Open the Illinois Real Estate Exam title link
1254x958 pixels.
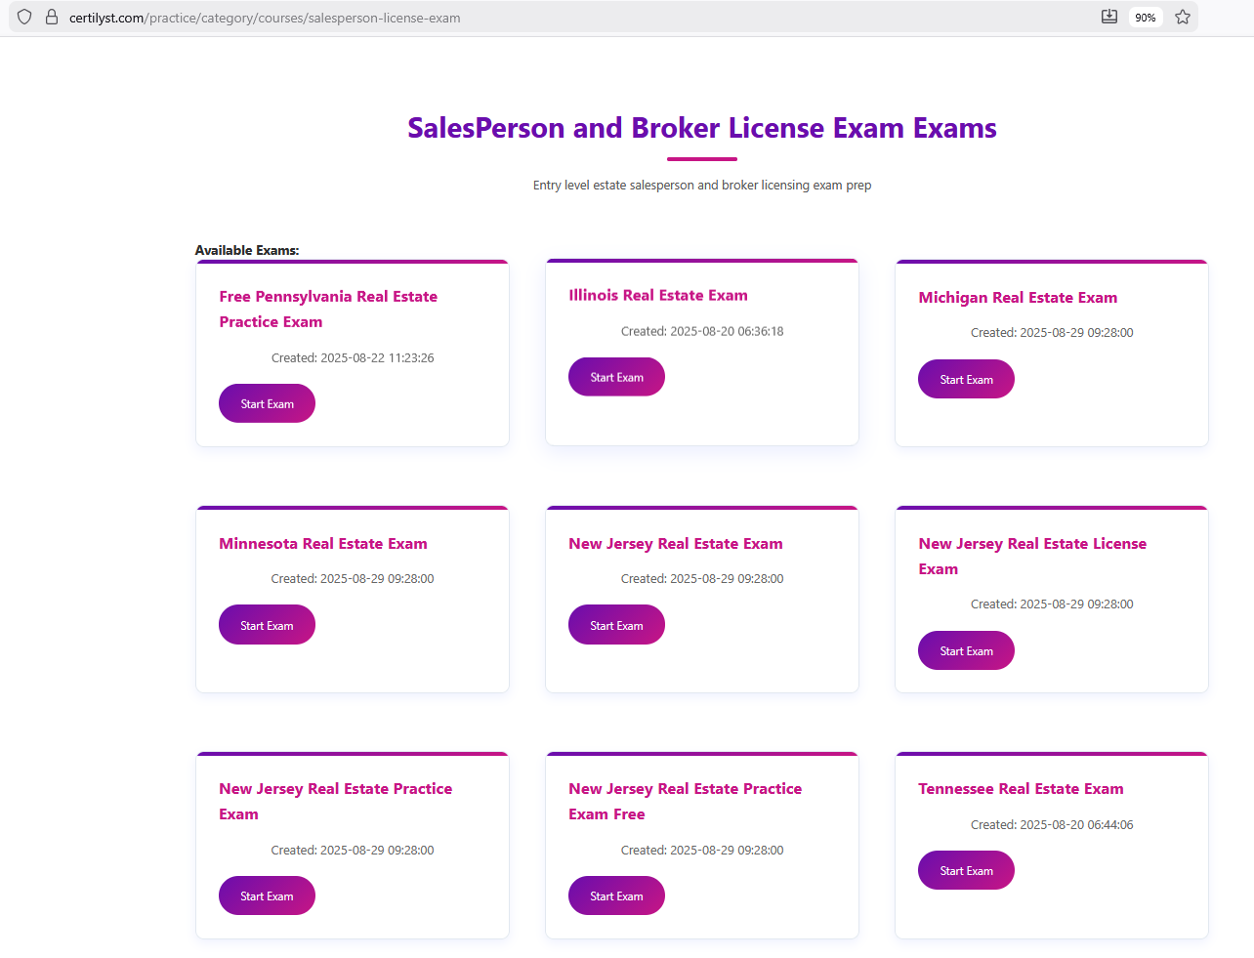(x=658, y=294)
